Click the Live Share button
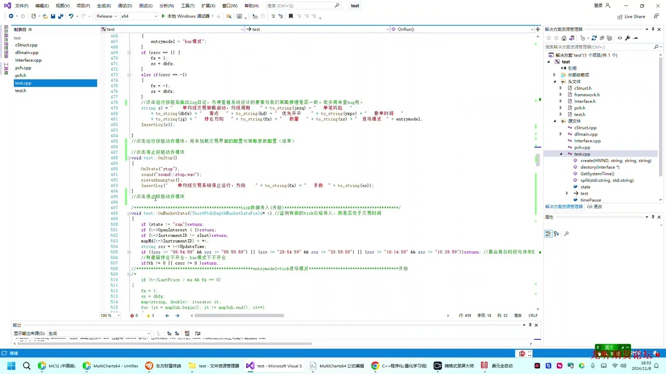 pos(631,17)
